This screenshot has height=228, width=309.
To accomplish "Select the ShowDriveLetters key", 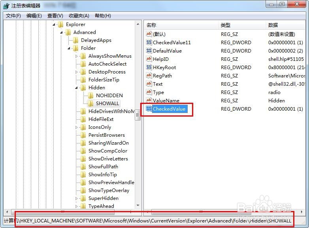I will pos(108,159).
